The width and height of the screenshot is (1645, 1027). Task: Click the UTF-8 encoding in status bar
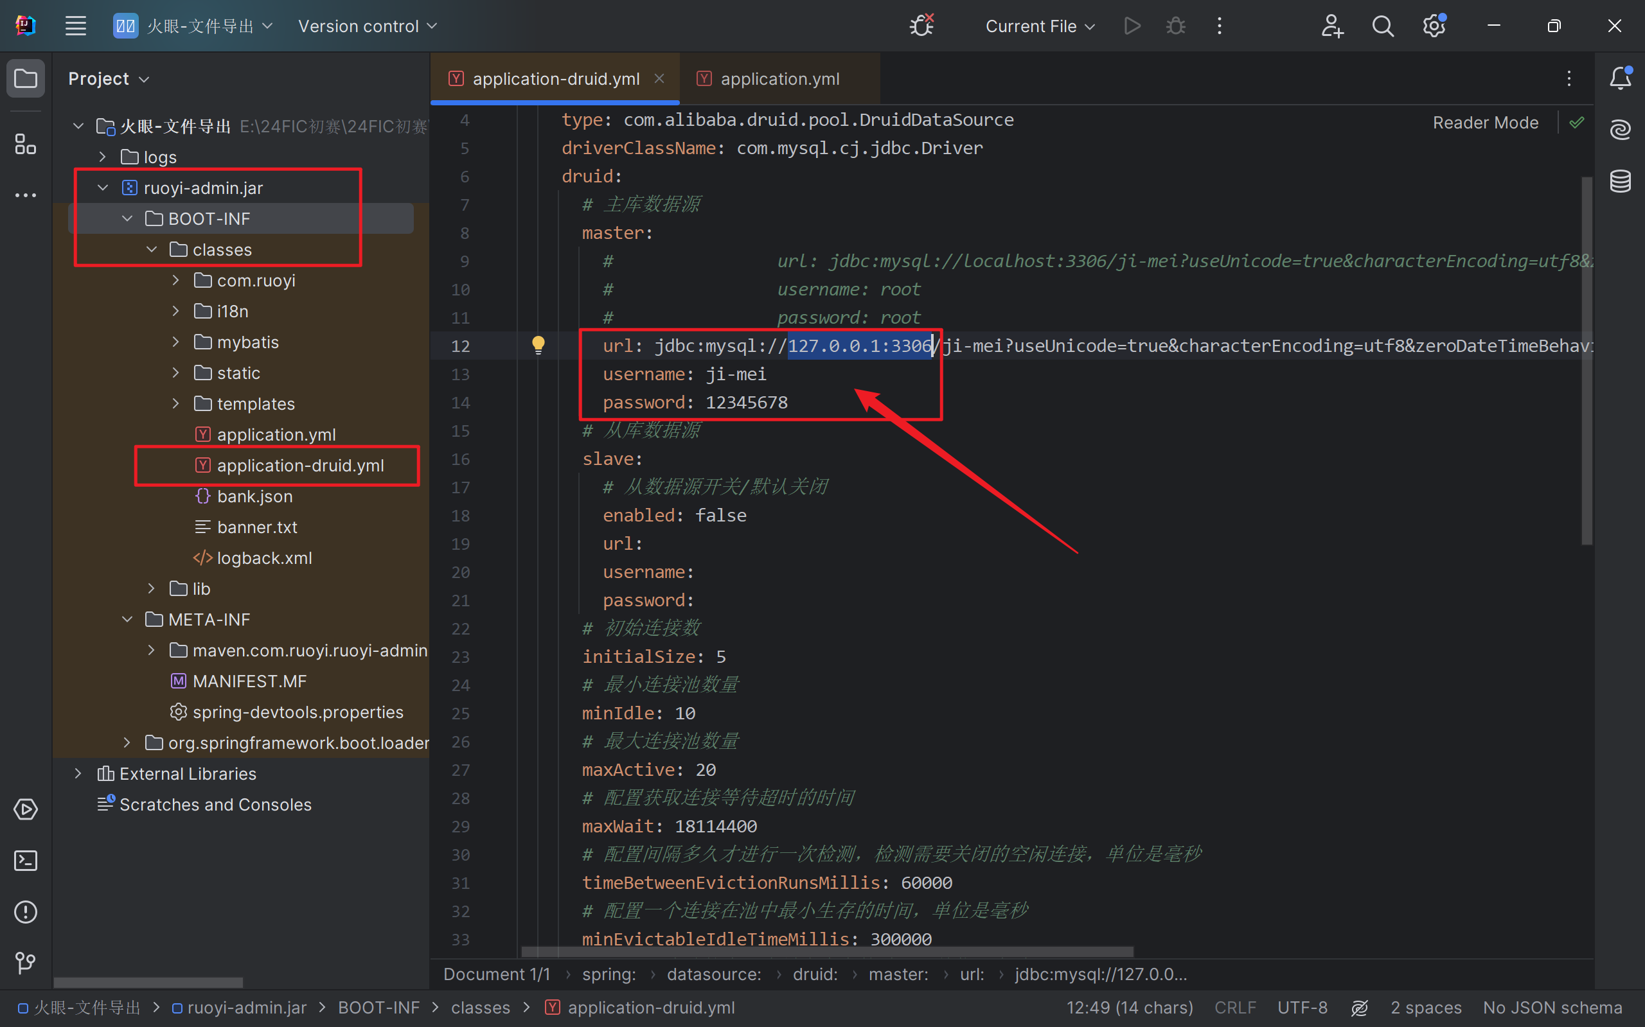point(1302,1008)
